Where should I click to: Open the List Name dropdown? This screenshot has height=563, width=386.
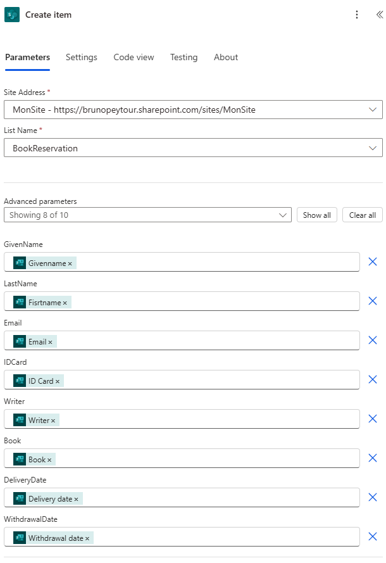372,148
